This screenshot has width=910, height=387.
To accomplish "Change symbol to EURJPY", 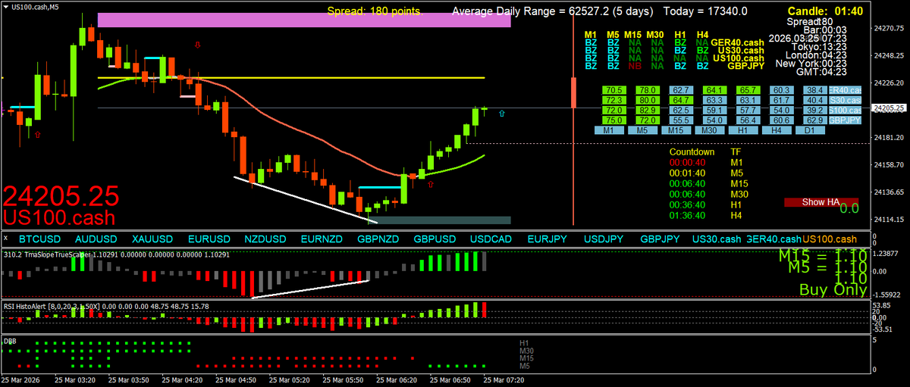I will point(547,239).
